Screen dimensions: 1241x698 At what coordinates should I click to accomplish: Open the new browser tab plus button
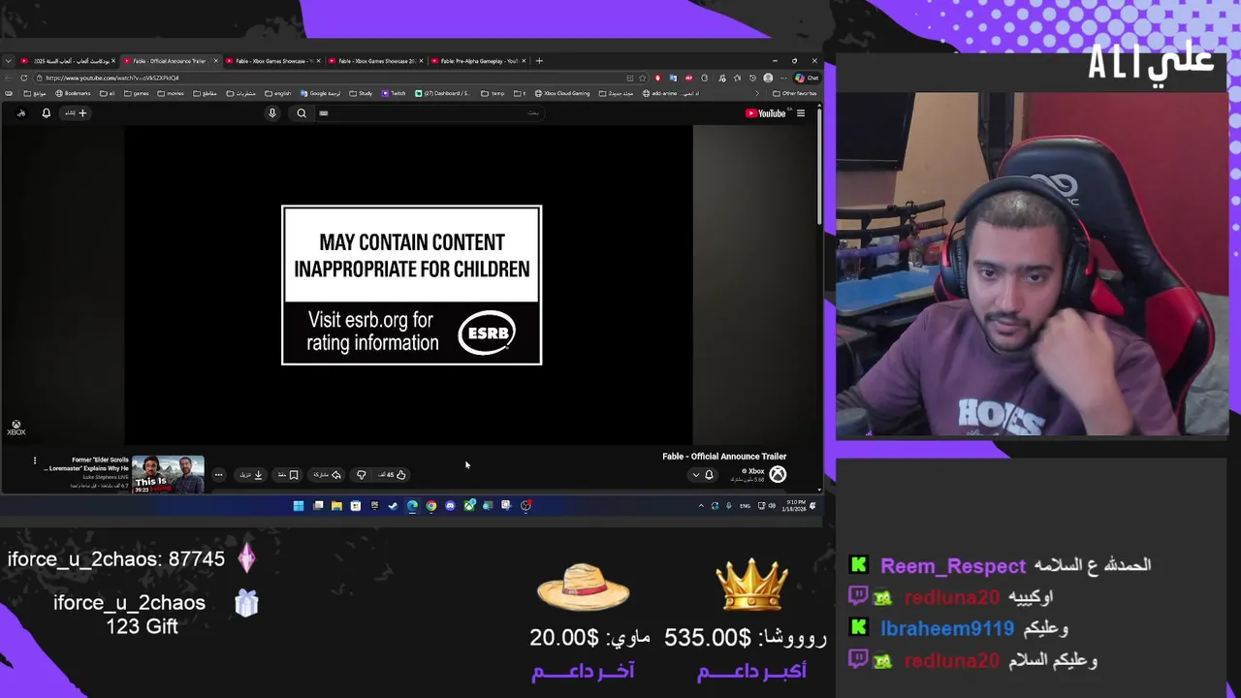tap(539, 61)
